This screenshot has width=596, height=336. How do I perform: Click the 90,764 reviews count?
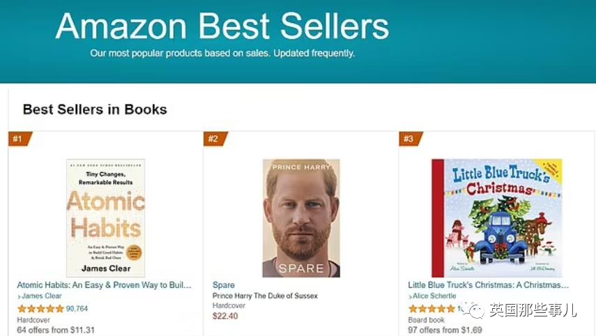[77, 309]
